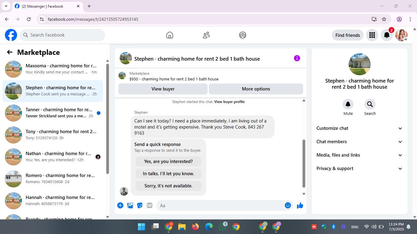Send quick response 'Sorry, it's not available.'
Viewport: 417px width, 234px height.
[x=168, y=186]
